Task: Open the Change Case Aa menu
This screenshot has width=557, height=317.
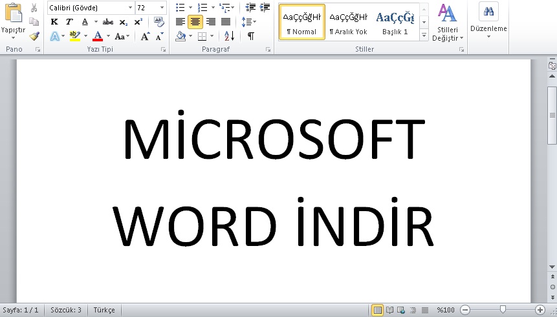Action: click(122, 36)
